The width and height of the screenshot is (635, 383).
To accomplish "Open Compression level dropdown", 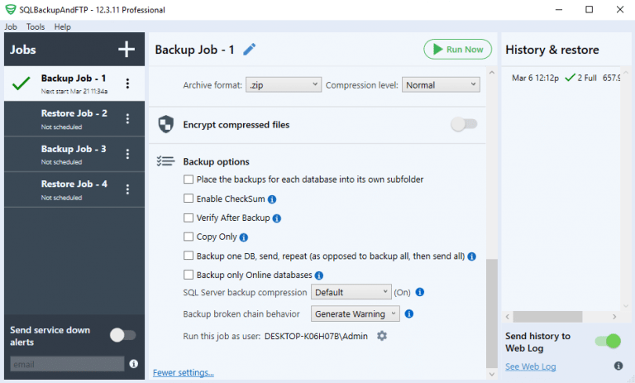I will coord(441,84).
